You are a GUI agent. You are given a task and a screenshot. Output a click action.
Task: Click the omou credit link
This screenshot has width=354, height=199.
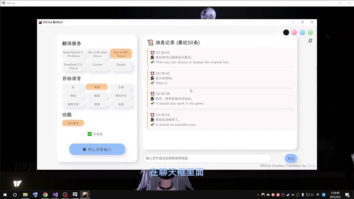pyautogui.click(x=311, y=166)
